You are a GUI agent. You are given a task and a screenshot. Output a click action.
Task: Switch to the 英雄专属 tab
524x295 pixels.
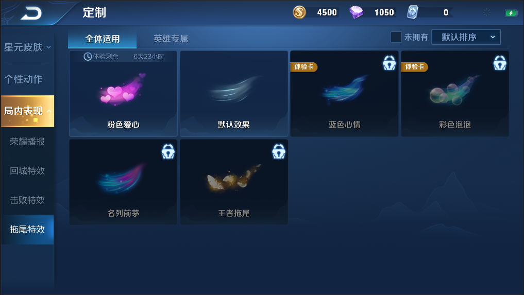click(x=171, y=39)
